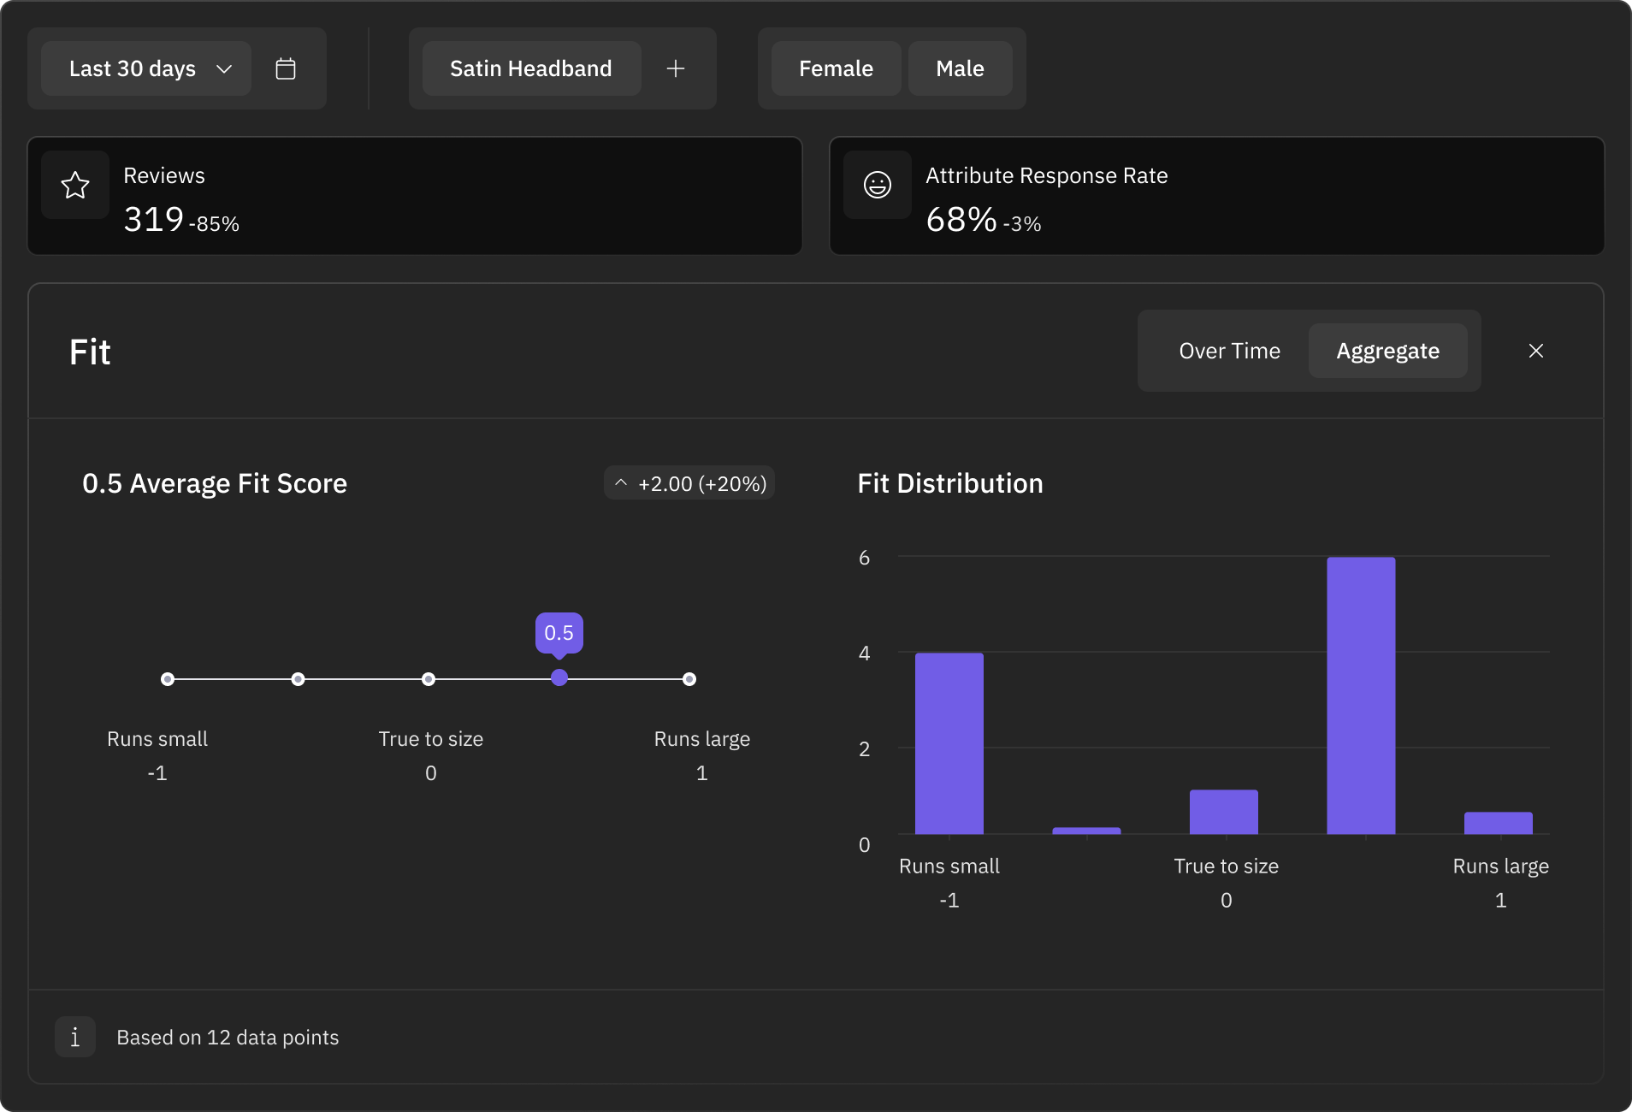Toggle the Female gender filter
1632x1112 pixels.
tap(836, 68)
